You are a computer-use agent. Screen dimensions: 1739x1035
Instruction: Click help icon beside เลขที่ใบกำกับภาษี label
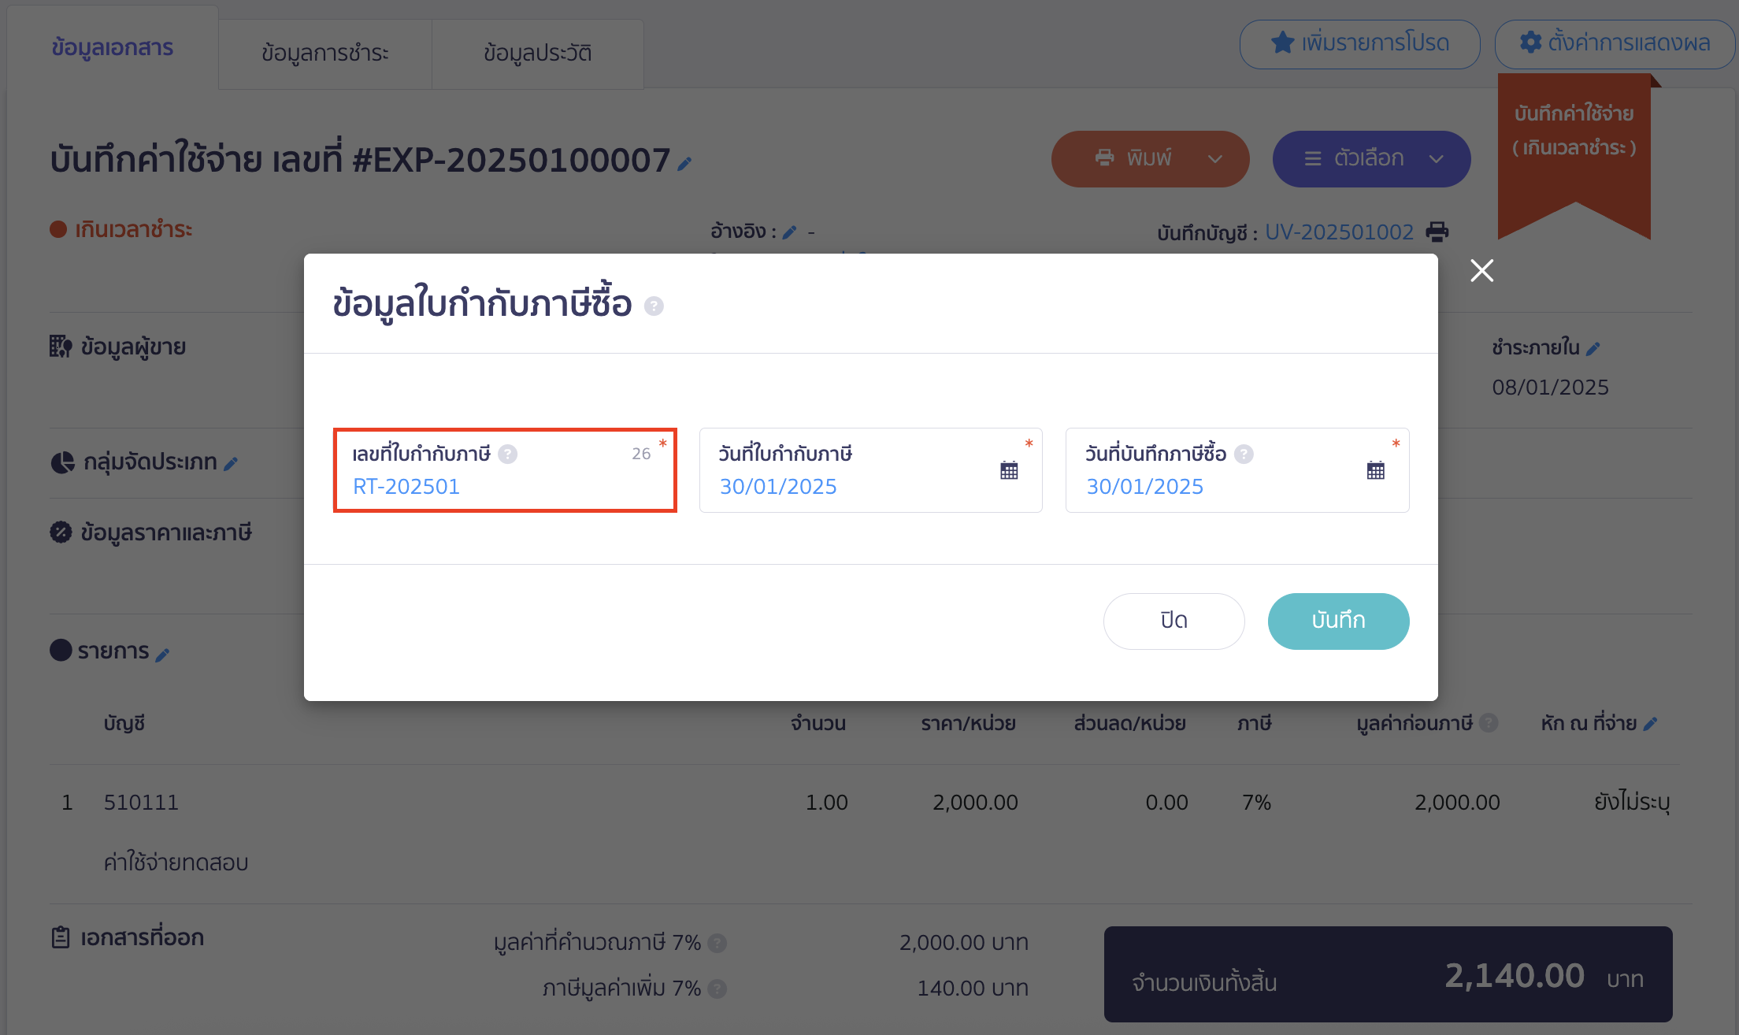509,454
